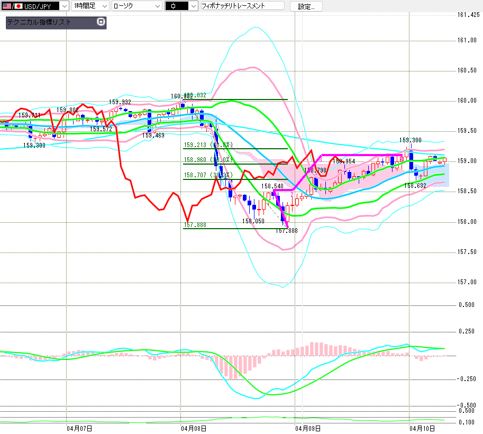Click the 04月08日 date axis label
Viewport: 483px width, 434px height.
pyautogui.click(x=193, y=428)
